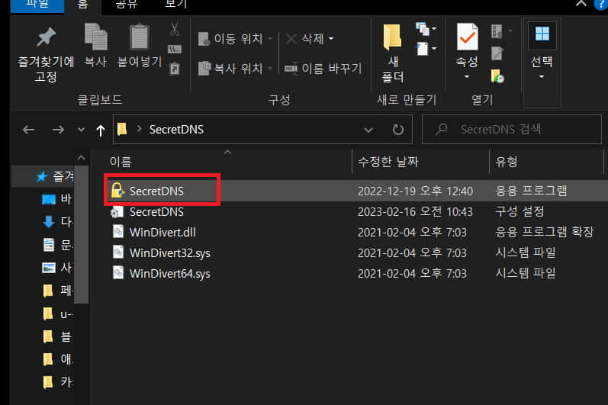The image size is (608, 405).
Task: Click the copy path icon under Cut
Action: pyautogui.click(x=175, y=50)
